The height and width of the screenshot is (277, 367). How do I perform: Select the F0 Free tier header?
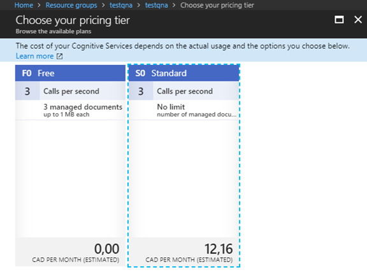pyautogui.click(x=70, y=73)
